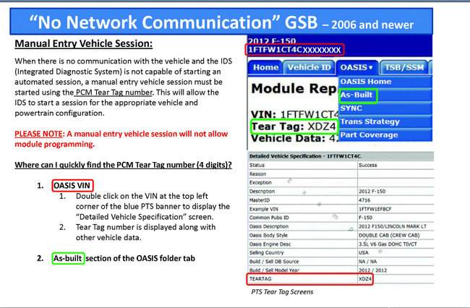Click the Tear Tag: XDZ4 value

point(294,127)
